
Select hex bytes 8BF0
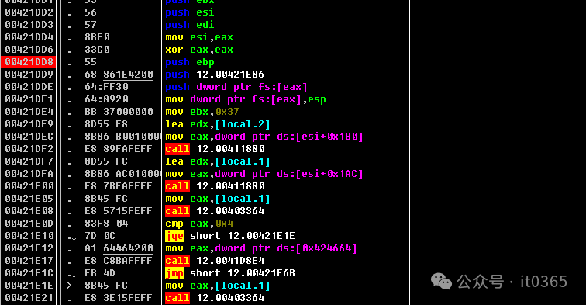pos(97,37)
